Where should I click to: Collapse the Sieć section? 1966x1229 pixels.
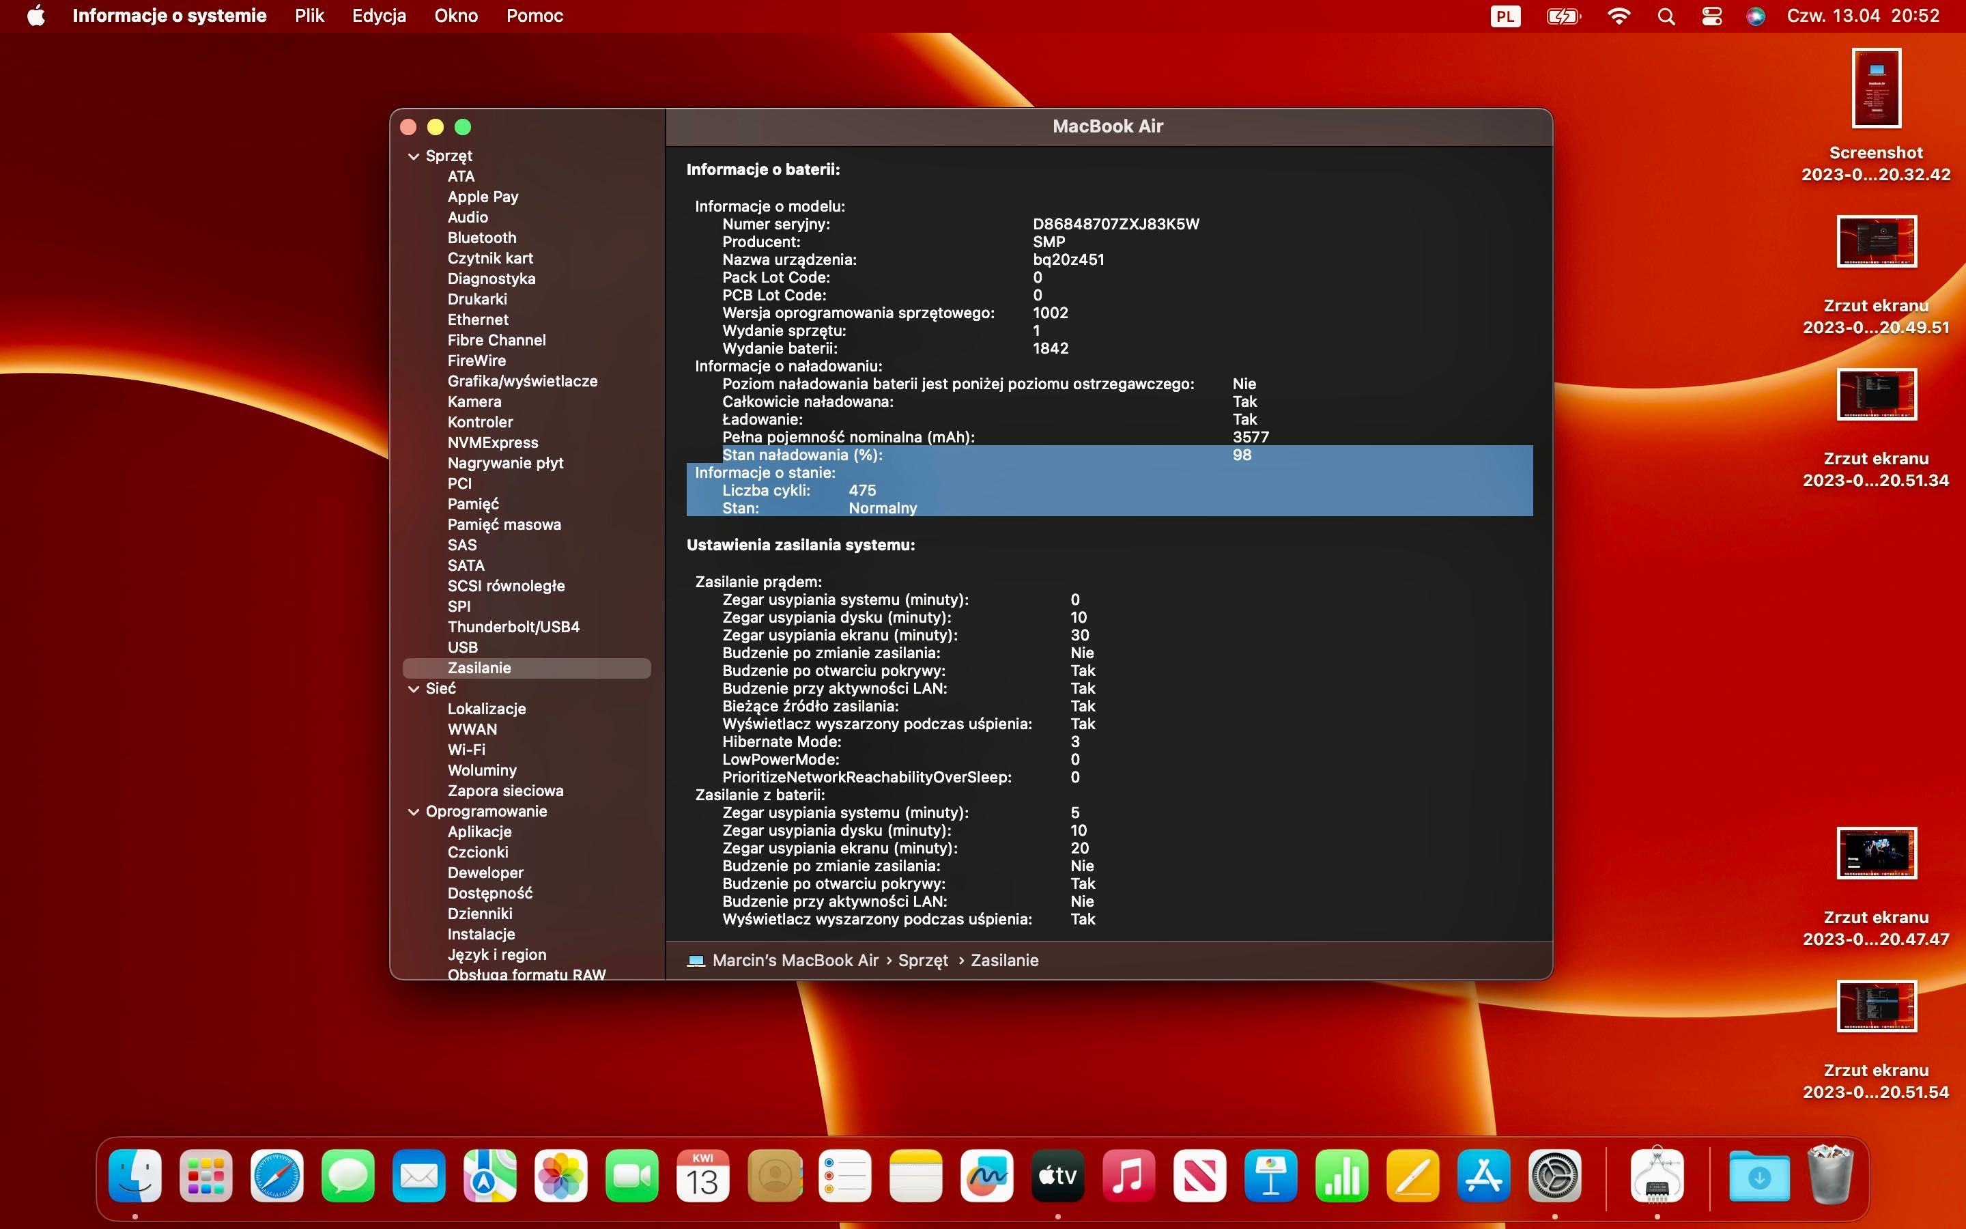coord(414,688)
